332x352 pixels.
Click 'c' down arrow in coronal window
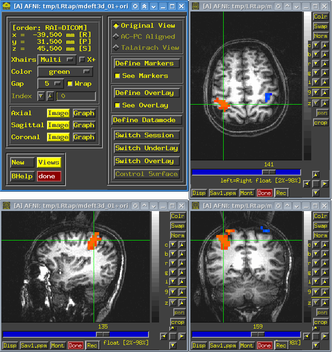[x=316, y=245]
